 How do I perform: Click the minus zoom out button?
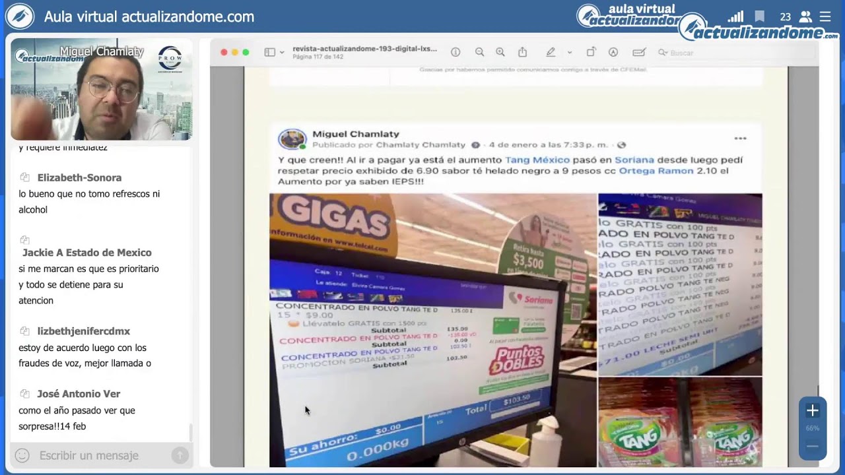click(812, 447)
